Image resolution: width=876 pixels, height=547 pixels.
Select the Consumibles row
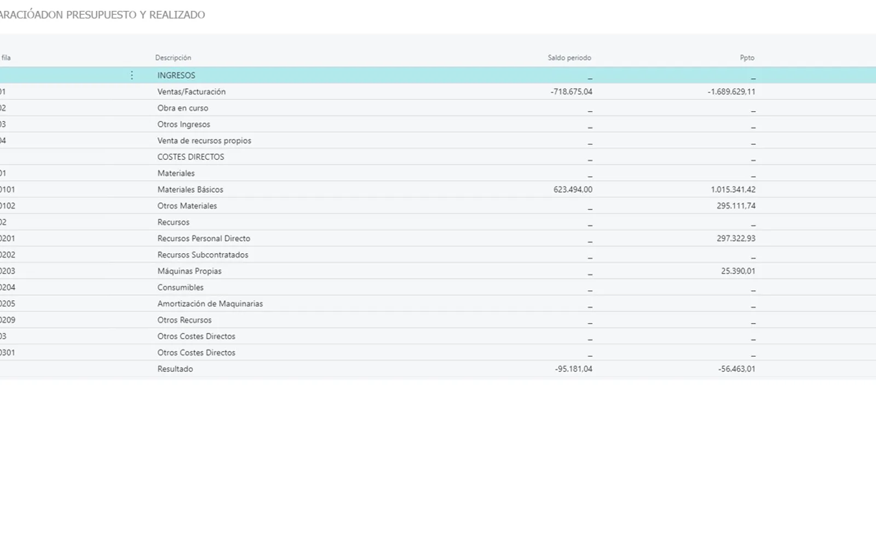pyautogui.click(x=181, y=288)
